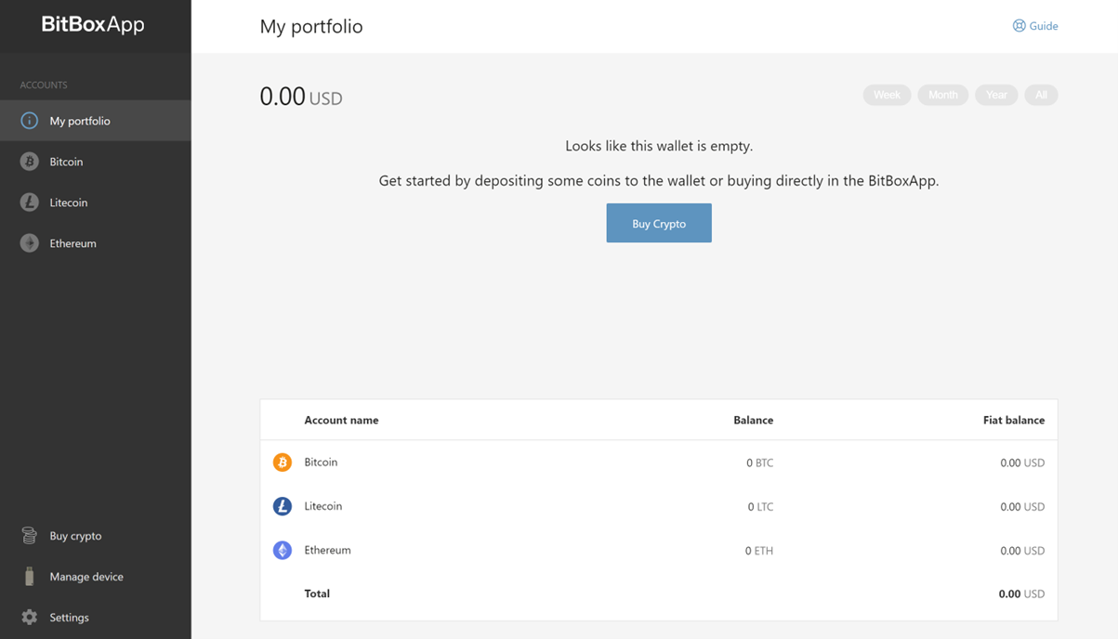Open the Litecoin account in the sidebar
This screenshot has width=1118, height=639.
click(96, 202)
